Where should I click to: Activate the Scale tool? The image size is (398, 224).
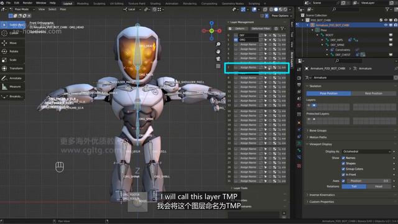(x=12, y=60)
